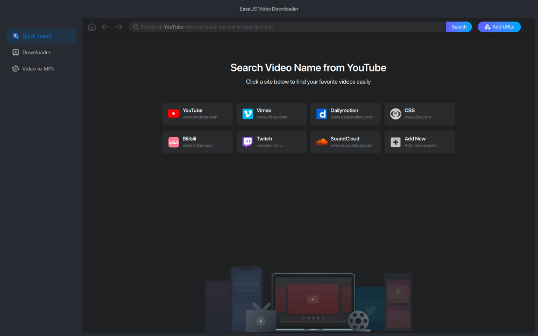Click 'Add new website' text
Viewport: 538px width, 336px height.
420,146
